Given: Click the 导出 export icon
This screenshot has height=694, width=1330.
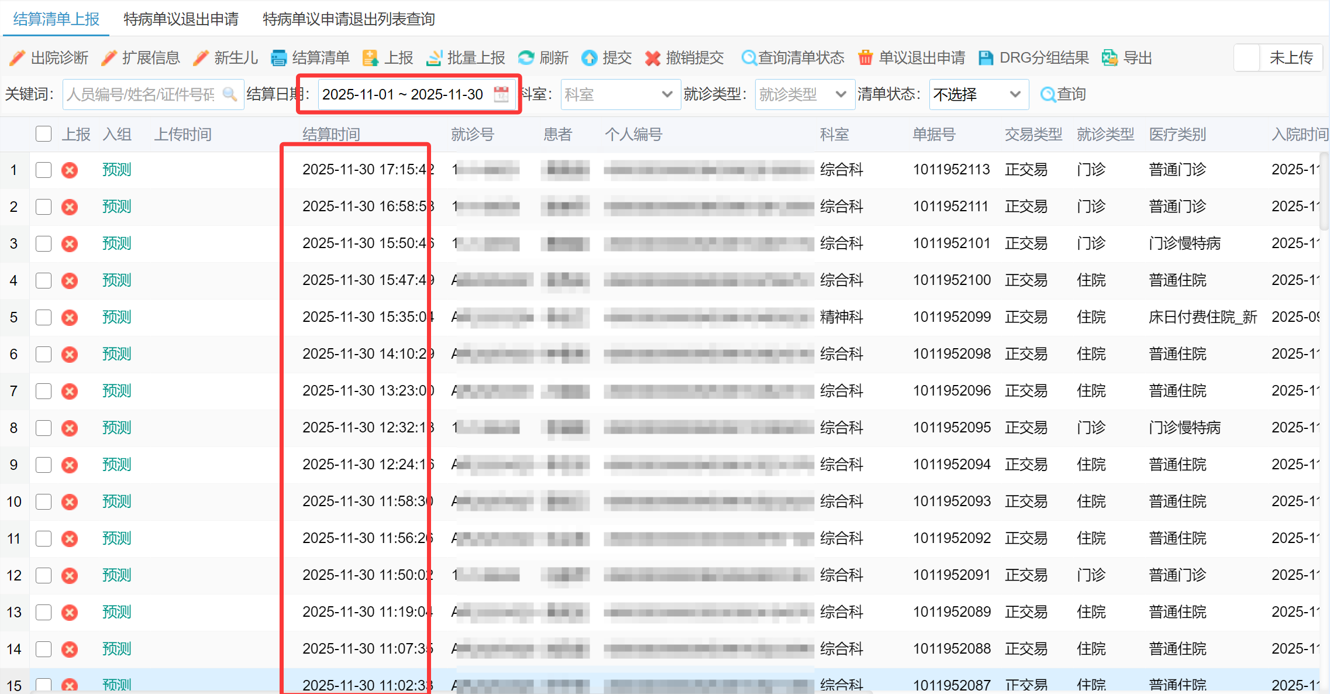Looking at the screenshot, I should point(1110,58).
